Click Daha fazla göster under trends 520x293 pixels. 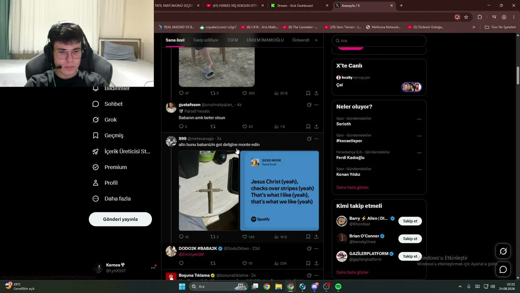[x=353, y=188]
